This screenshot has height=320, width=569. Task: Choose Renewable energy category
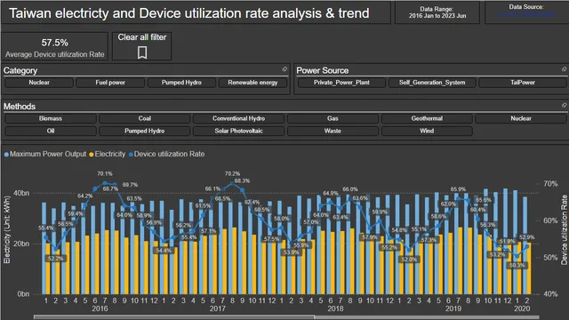coord(252,83)
